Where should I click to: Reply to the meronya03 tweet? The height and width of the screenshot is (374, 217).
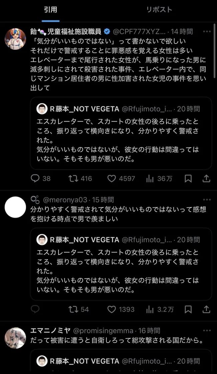(36, 309)
